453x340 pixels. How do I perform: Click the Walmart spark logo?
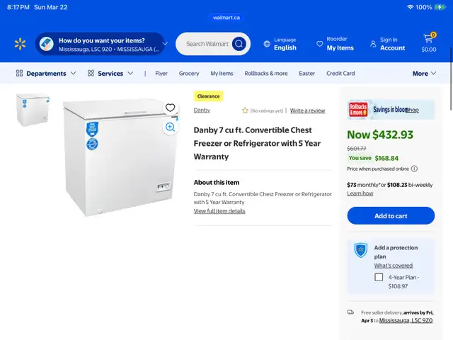tap(20, 44)
